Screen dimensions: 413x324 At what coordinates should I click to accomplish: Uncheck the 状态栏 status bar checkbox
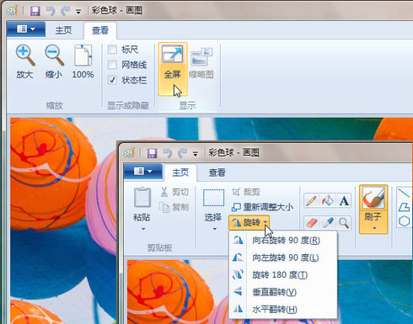[x=112, y=80]
